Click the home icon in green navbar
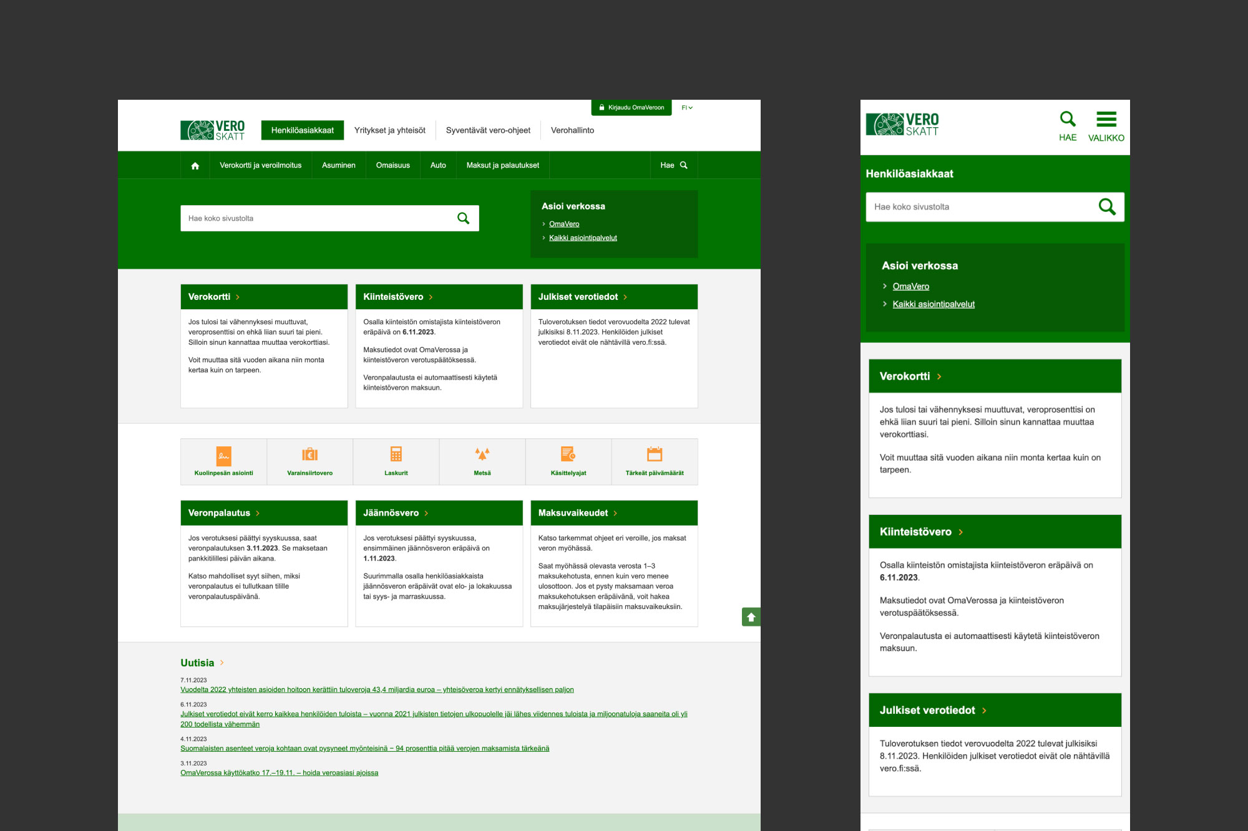The width and height of the screenshot is (1248, 831). 195,166
